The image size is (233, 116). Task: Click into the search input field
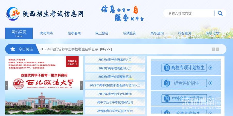[190, 13]
